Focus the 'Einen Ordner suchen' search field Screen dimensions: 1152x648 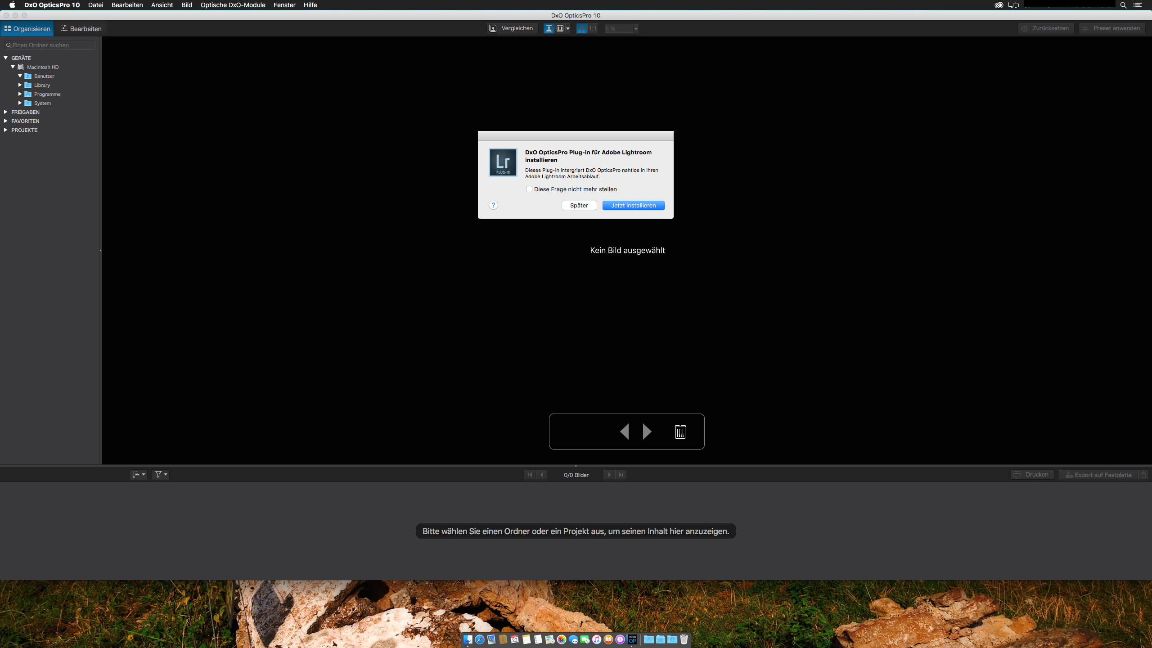(50, 45)
